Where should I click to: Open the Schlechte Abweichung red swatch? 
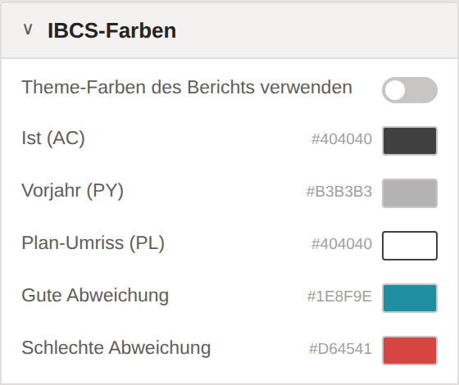(410, 351)
